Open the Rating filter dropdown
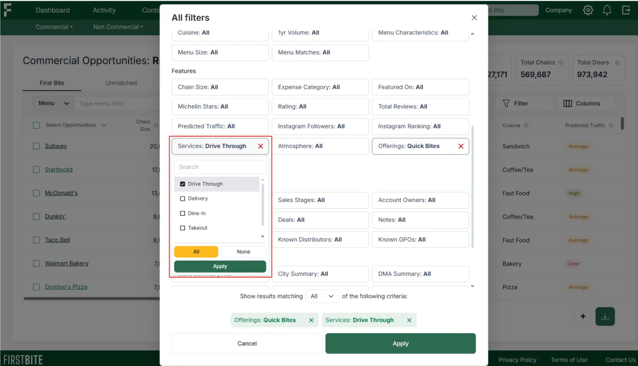 coord(320,107)
